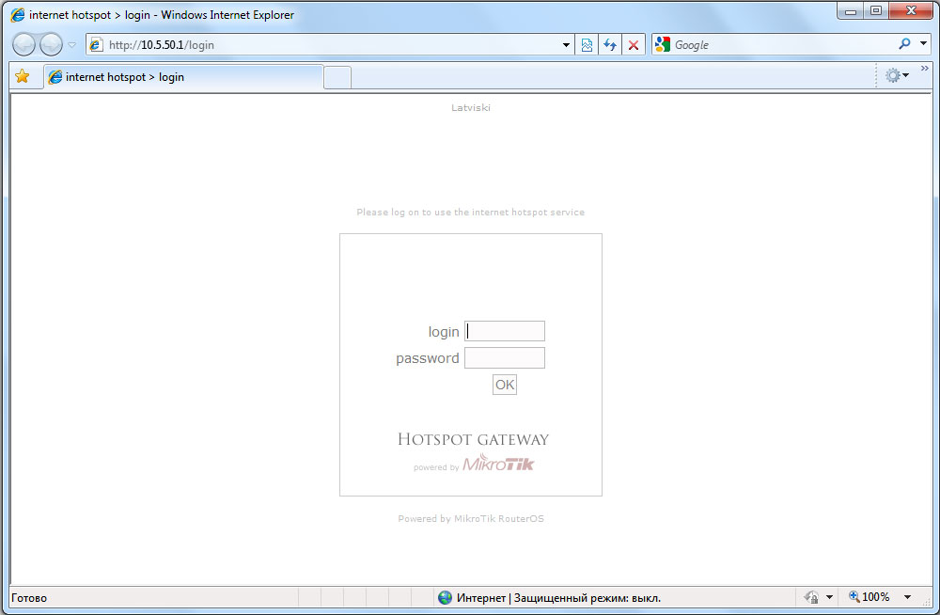Open the zoom level 100% dropdown
This screenshot has height=615, width=940.
tap(907, 597)
